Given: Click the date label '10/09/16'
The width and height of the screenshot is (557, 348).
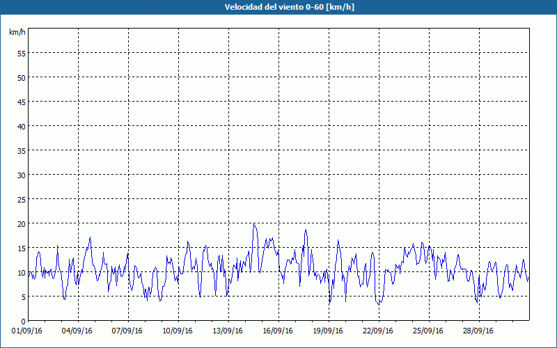Looking at the screenshot, I should pos(178,331).
